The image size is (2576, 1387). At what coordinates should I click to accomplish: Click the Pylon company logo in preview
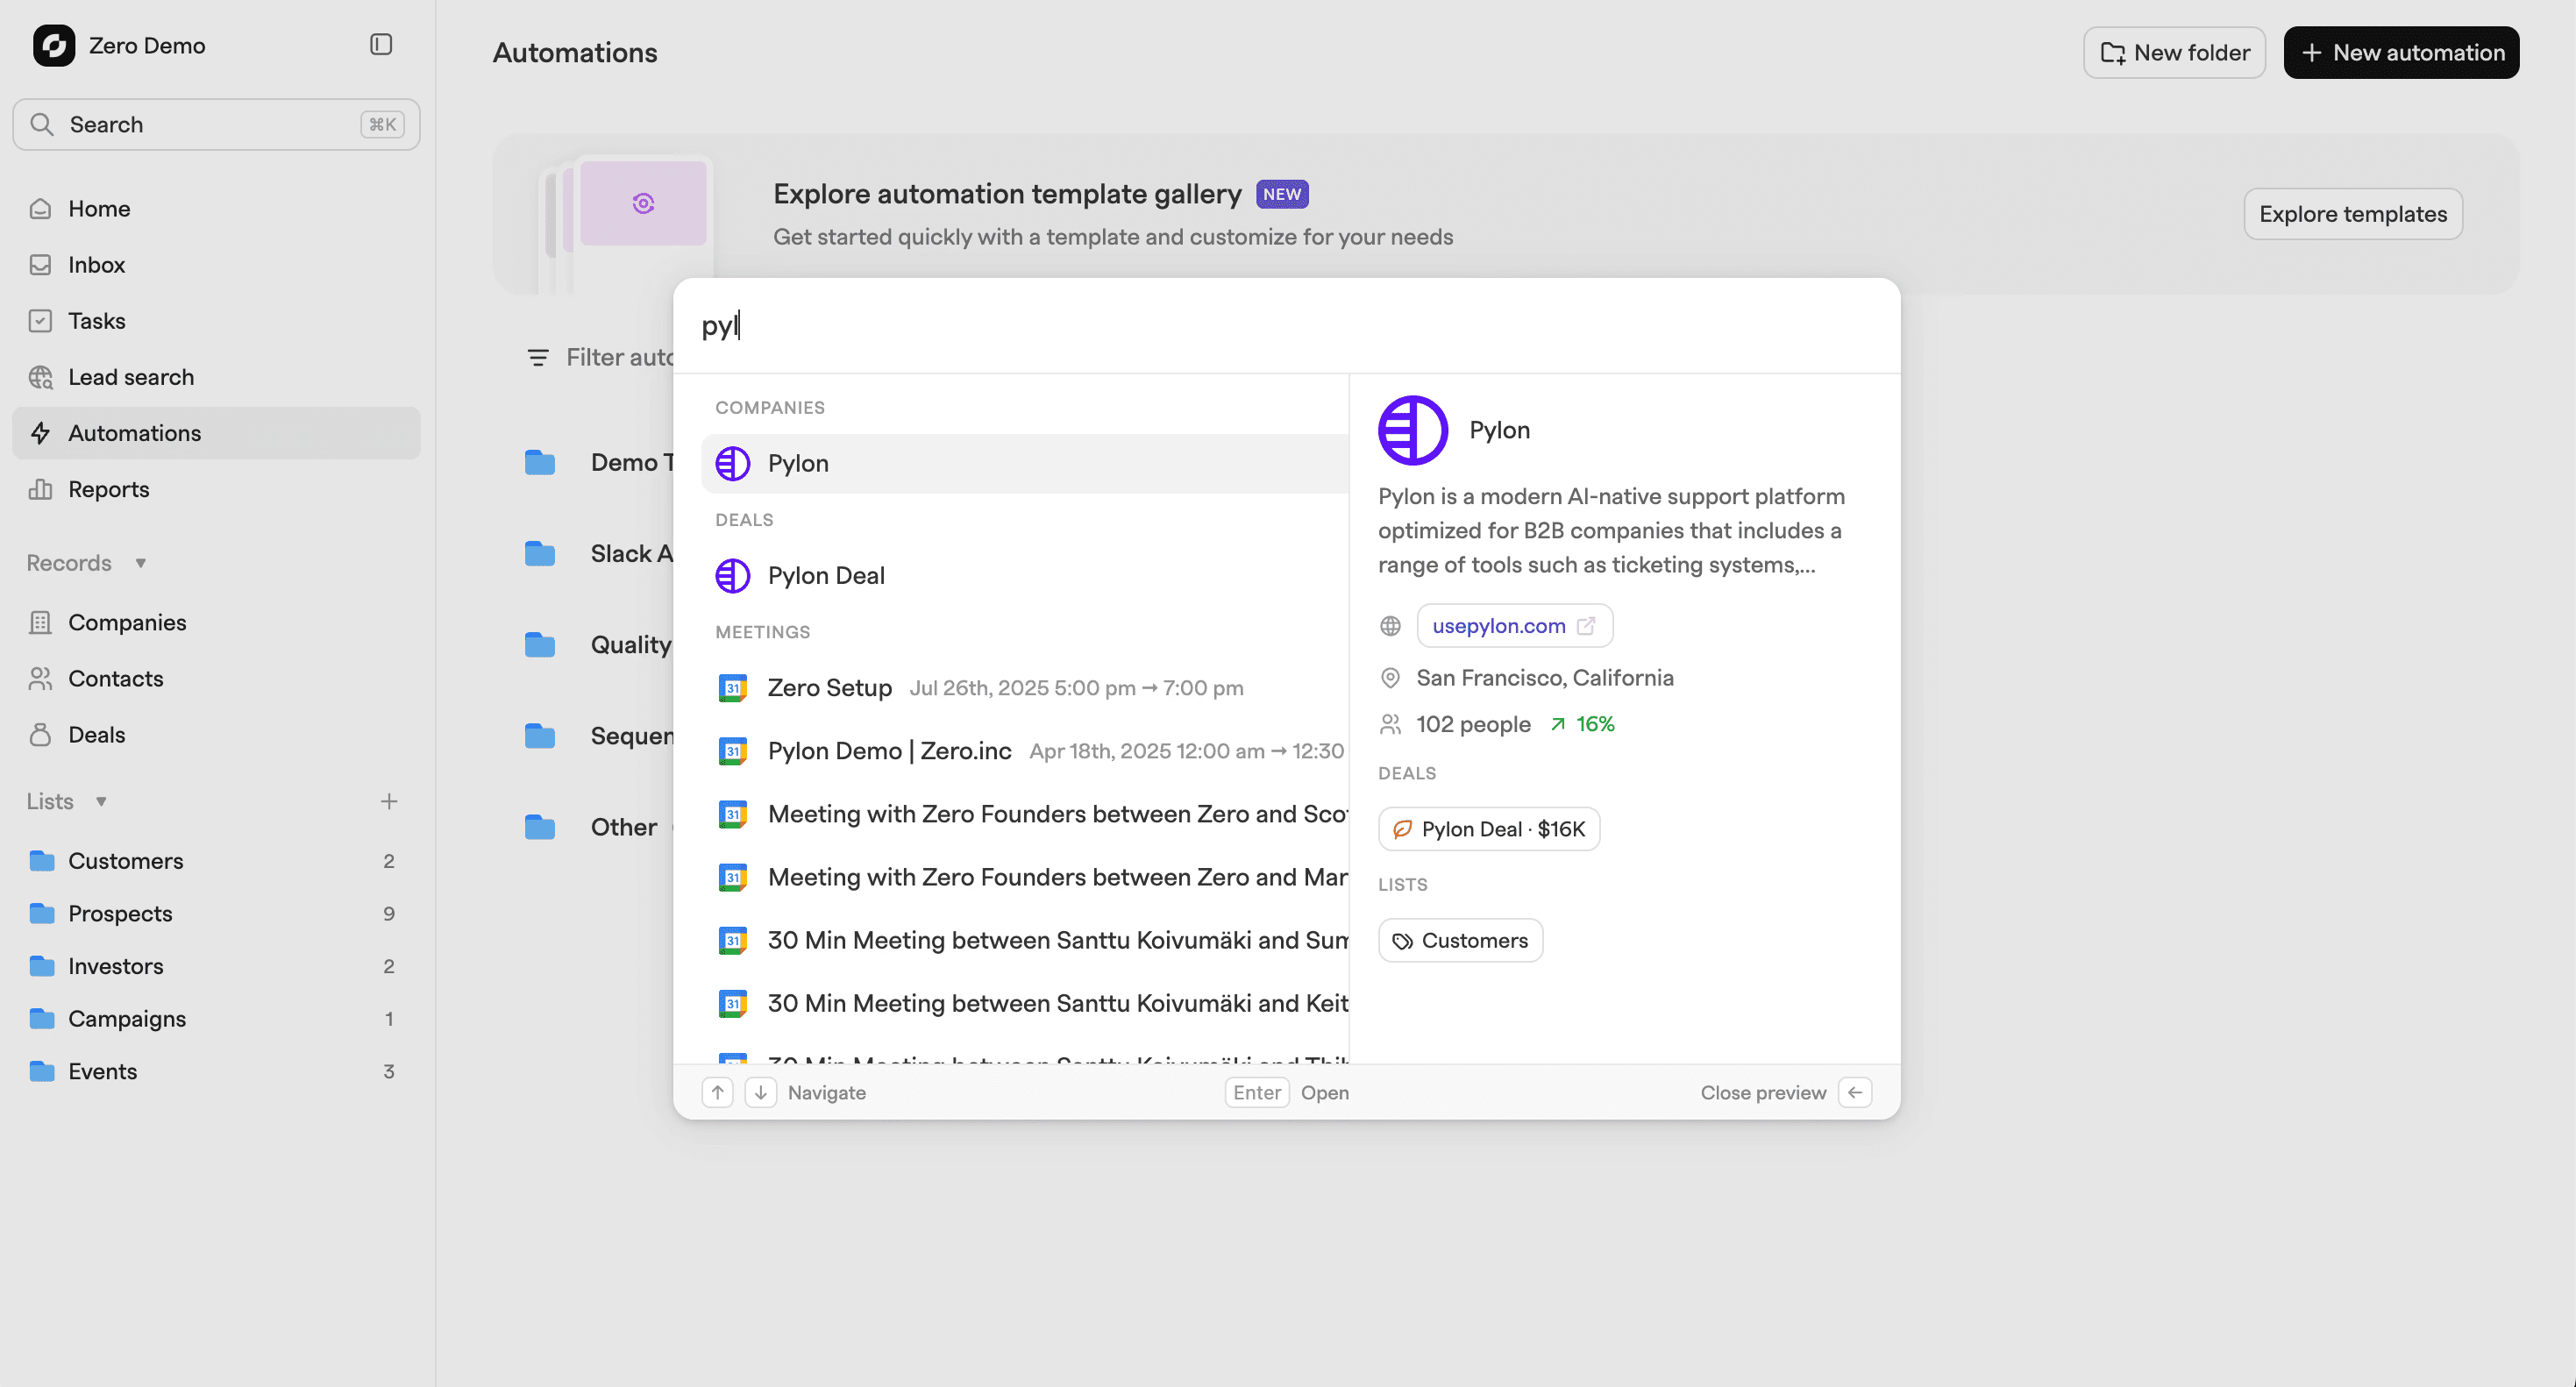click(x=1412, y=430)
